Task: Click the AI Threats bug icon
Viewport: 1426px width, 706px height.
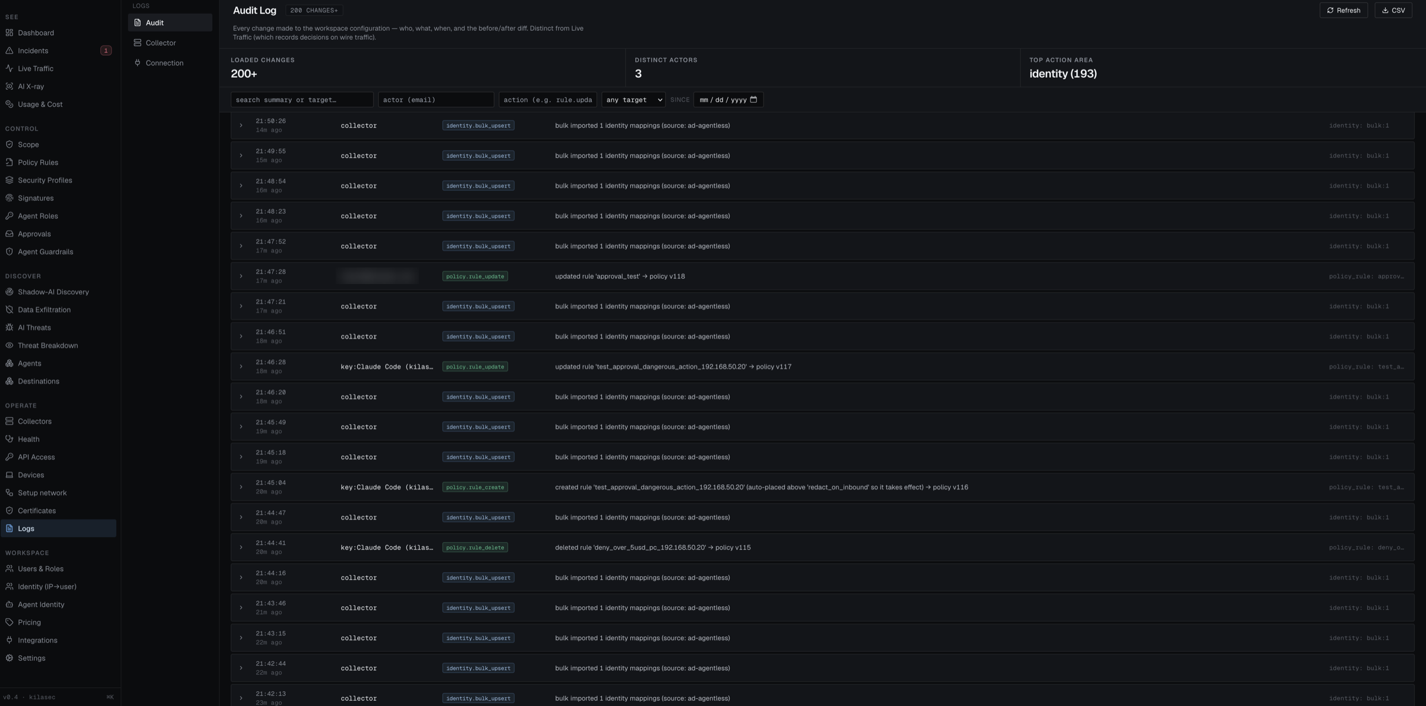Action: coord(10,327)
